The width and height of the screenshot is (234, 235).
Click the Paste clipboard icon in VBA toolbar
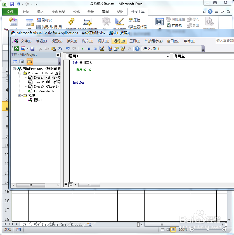[x=53, y=49]
